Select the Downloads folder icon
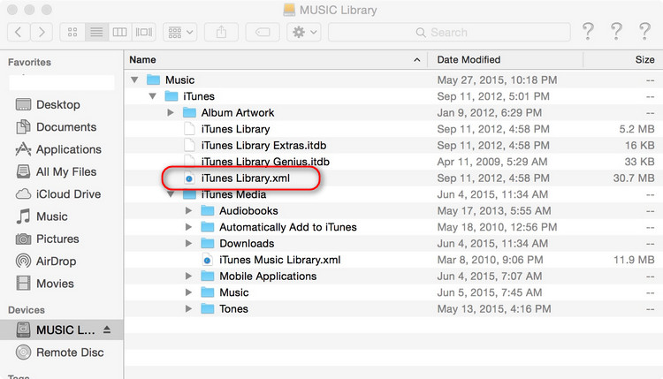Viewport: 663px width, 379px height. coord(207,244)
